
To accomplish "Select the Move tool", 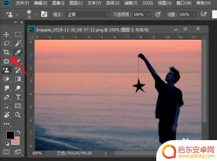I will point(7,34).
